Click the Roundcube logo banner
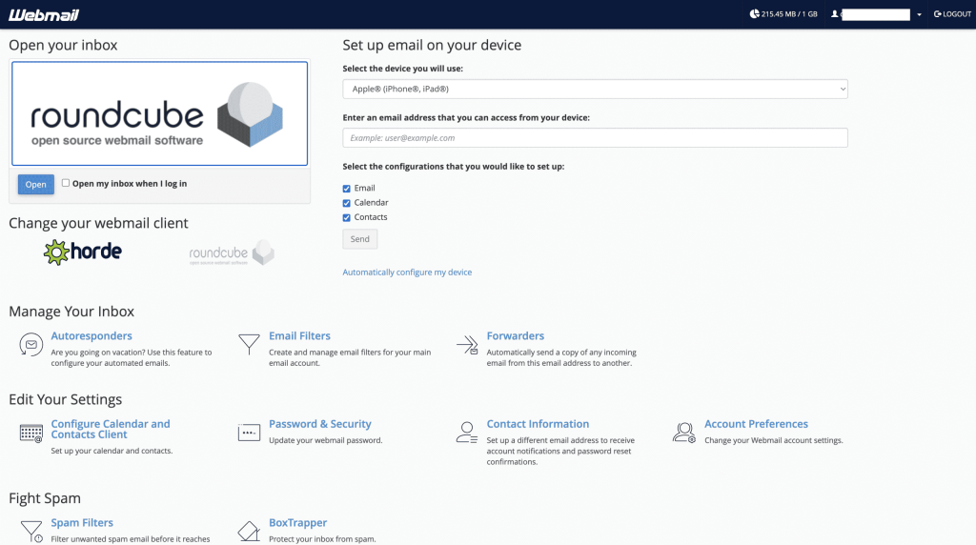 159,113
